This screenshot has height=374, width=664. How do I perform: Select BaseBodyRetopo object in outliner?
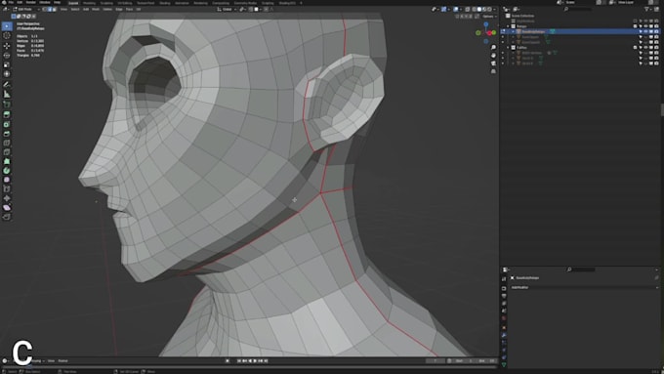coord(533,32)
